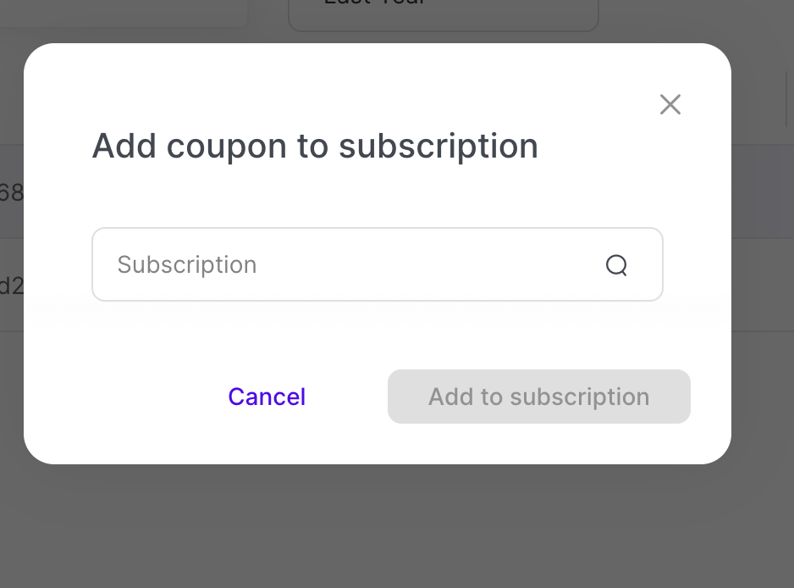Click the greyed-out Add to subscription button

(538, 397)
